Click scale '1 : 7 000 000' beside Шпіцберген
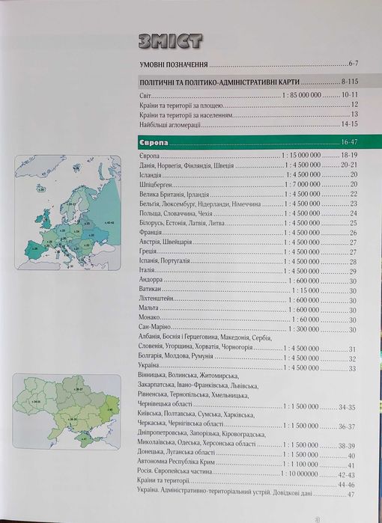Image resolution: width=382 pixels, height=523 pixels. (x=302, y=185)
